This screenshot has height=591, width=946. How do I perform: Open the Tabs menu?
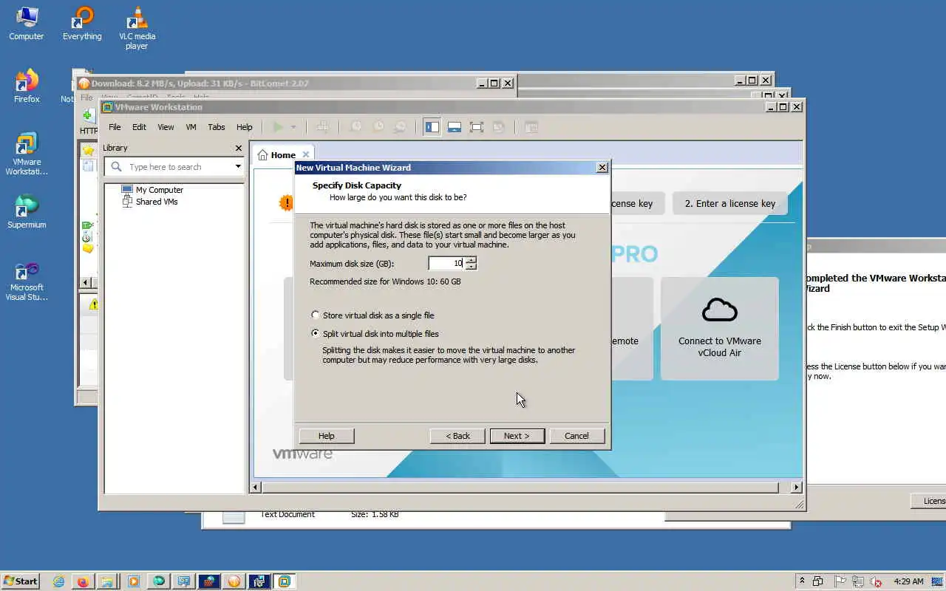pos(217,127)
